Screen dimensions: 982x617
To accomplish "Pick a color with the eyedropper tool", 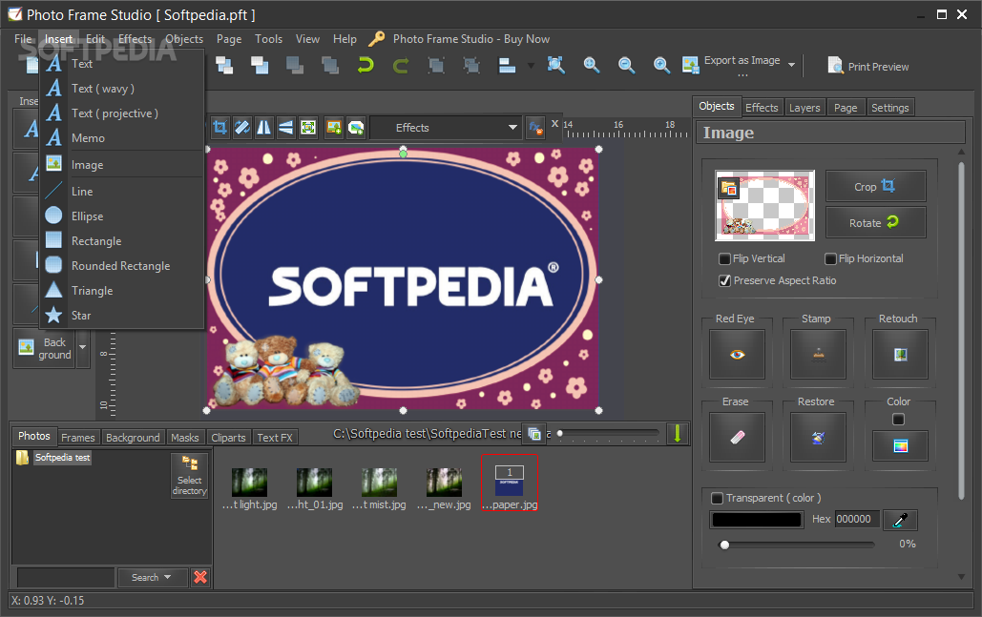I will coord(900,520).
